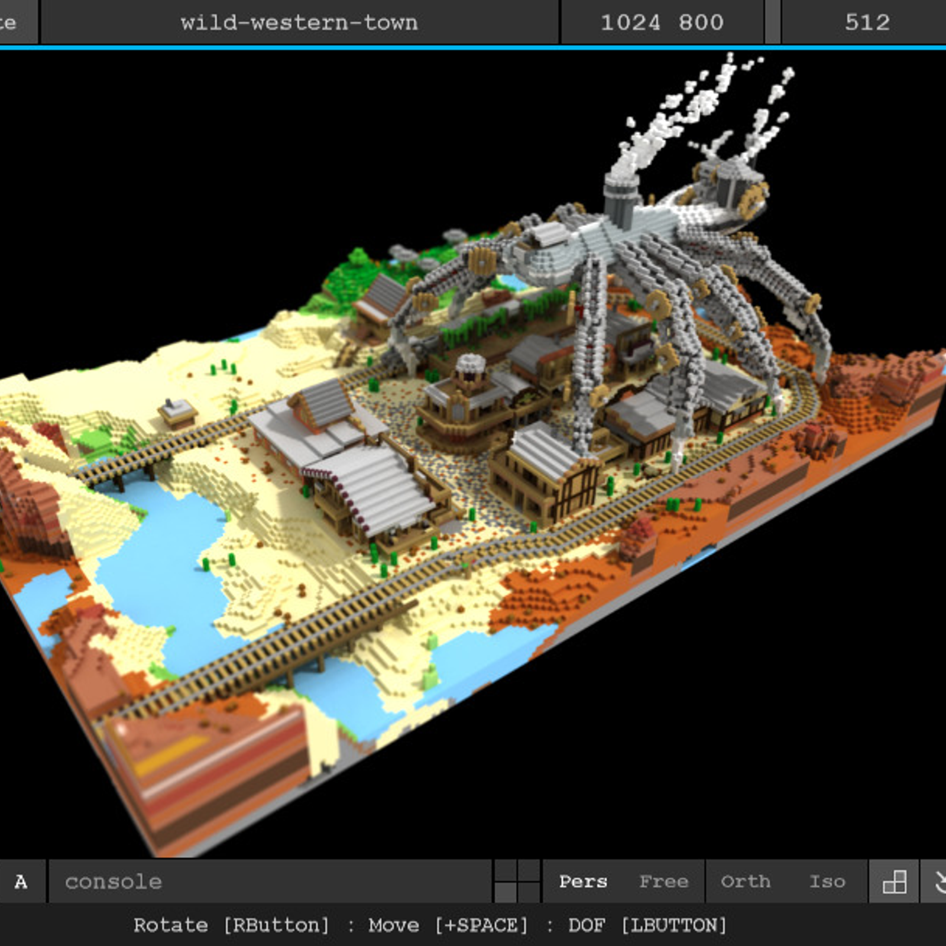The width and height of the screenshot is (946, 946).
Task: Switch camera to Pers mode
Action: (583, 882)
